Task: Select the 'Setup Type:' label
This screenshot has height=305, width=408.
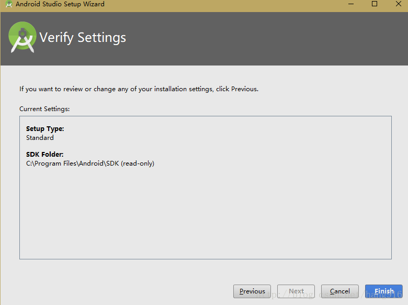Action: click(x=45, y=129)
